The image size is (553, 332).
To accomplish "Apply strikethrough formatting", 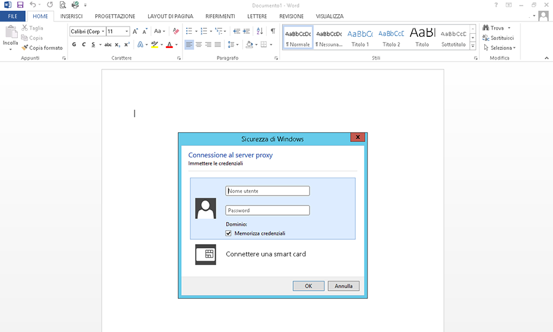I will (108, 44).
